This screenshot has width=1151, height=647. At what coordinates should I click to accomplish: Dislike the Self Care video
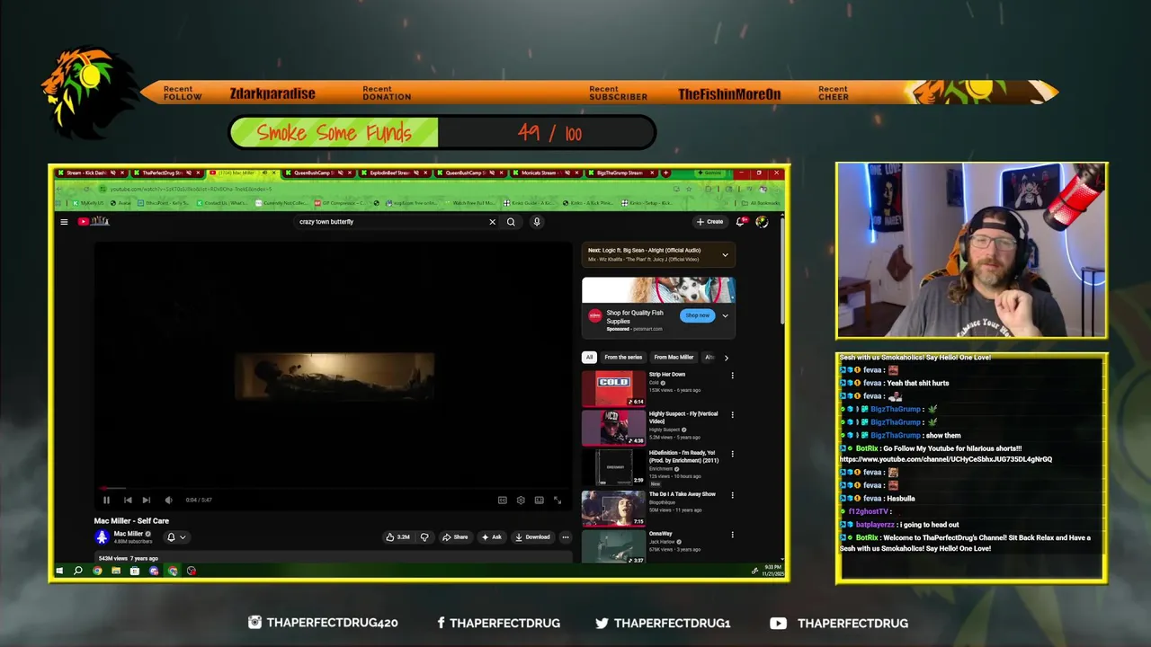(424, 537)
